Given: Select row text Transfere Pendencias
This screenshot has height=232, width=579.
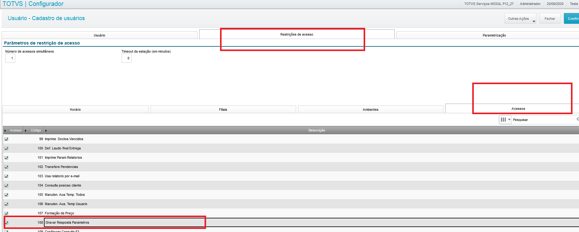Looking at the screenshot, I should [x=61, y=167].
